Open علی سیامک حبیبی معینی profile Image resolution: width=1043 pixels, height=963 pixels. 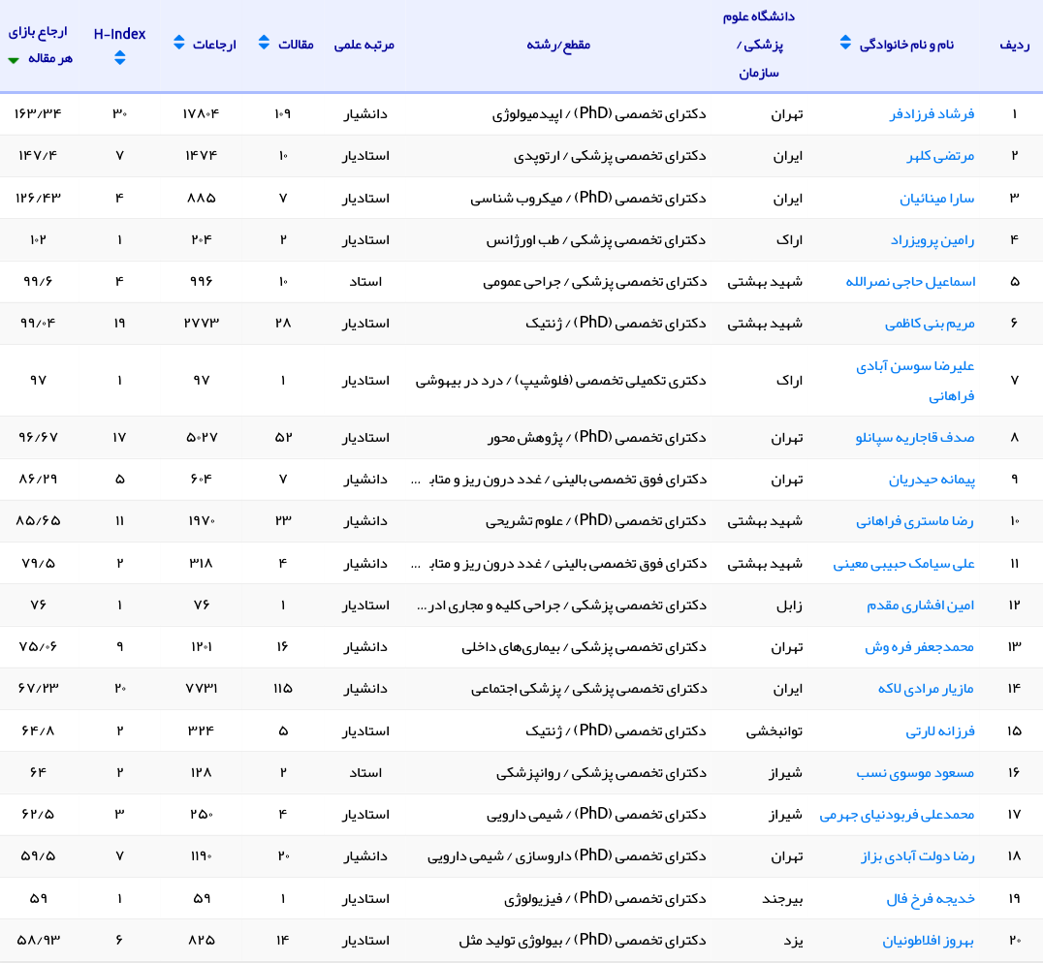tap(904, 564)
